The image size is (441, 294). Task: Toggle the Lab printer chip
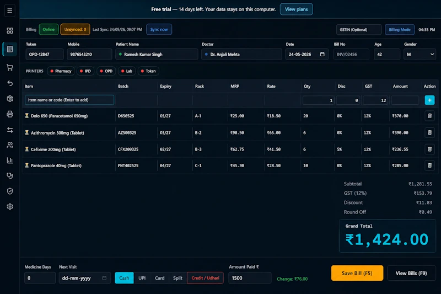pyautogui.click(x=127, y=71)
